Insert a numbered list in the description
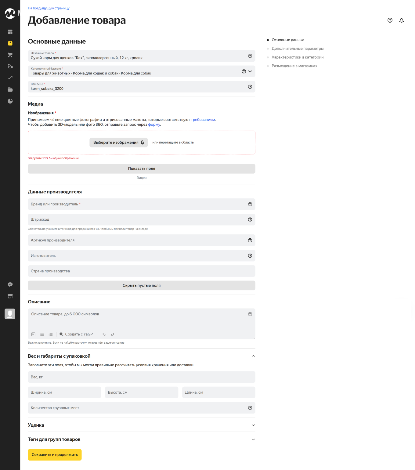Image resolution: width=415 pixels, height=470 pixels. 51,334
